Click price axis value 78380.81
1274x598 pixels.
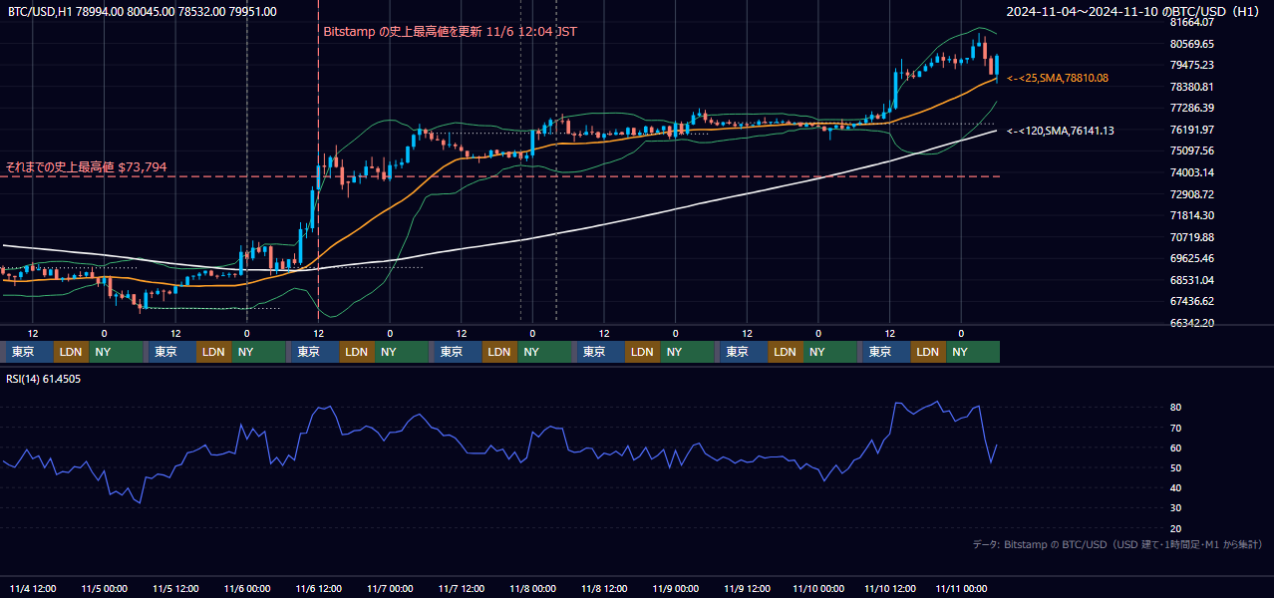[1192, 87]
